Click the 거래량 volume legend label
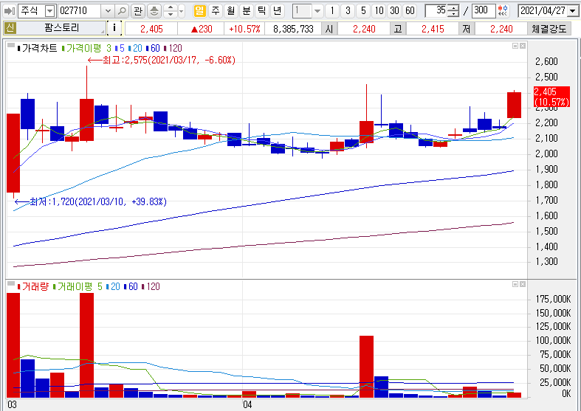 click(x=35, y=286)
